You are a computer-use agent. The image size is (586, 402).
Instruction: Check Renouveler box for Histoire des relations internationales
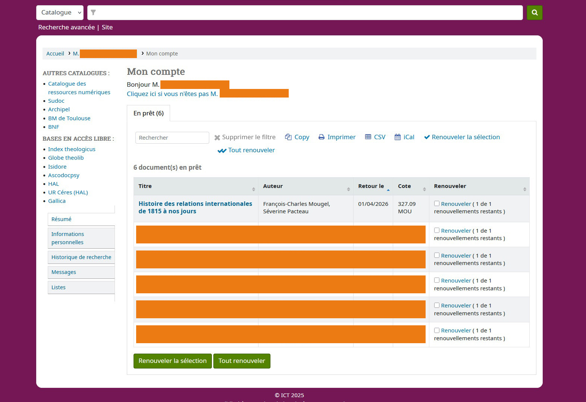pyautogui.click(x=437, y=204)
